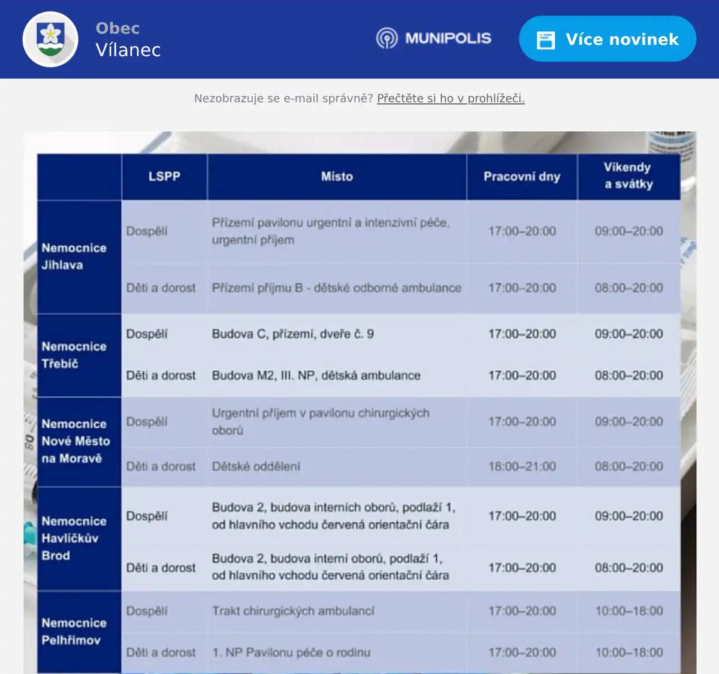
Task: Click 'Dětské oddělení' location cell
Action: point(256,466)
